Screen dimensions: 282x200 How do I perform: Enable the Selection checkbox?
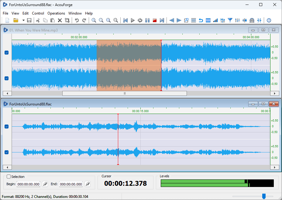pyautogui.click(x=9, y=176)
